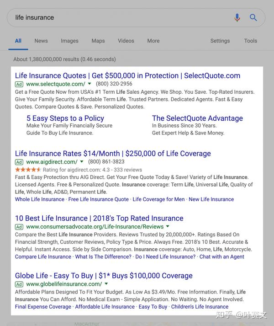Expand dropdown arrow next to www.aigdirect.com/
Screen dimensions: 274x326
(82, 161)
